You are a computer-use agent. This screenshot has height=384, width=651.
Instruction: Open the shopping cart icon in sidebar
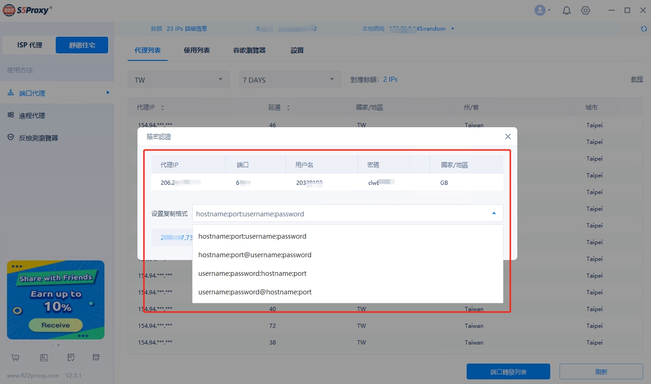[x=15, y=358]
